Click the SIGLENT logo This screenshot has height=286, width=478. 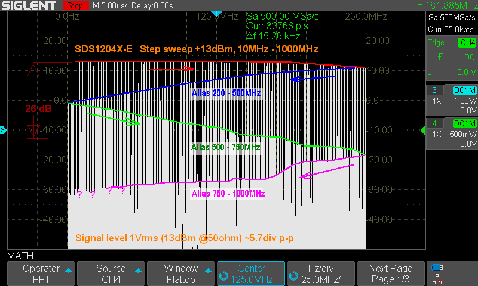[29, 5]
